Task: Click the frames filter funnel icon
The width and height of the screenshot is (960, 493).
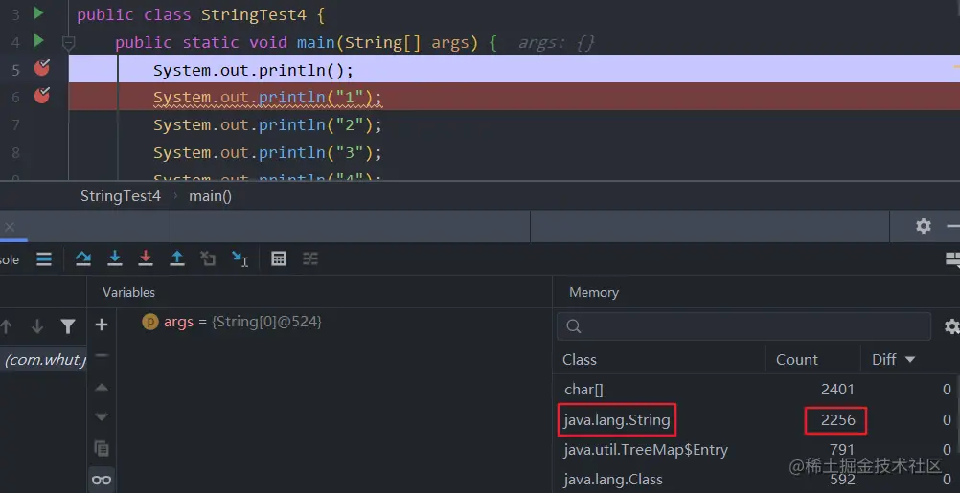Action: point(68,326)
